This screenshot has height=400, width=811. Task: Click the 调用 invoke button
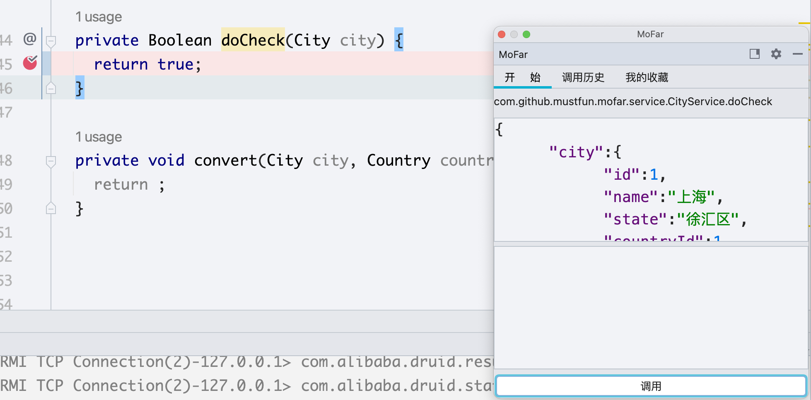tap(651, 386)
